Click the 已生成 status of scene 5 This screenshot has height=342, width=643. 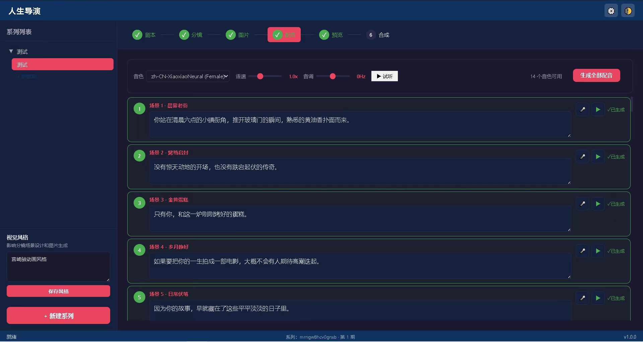point(616,298)
